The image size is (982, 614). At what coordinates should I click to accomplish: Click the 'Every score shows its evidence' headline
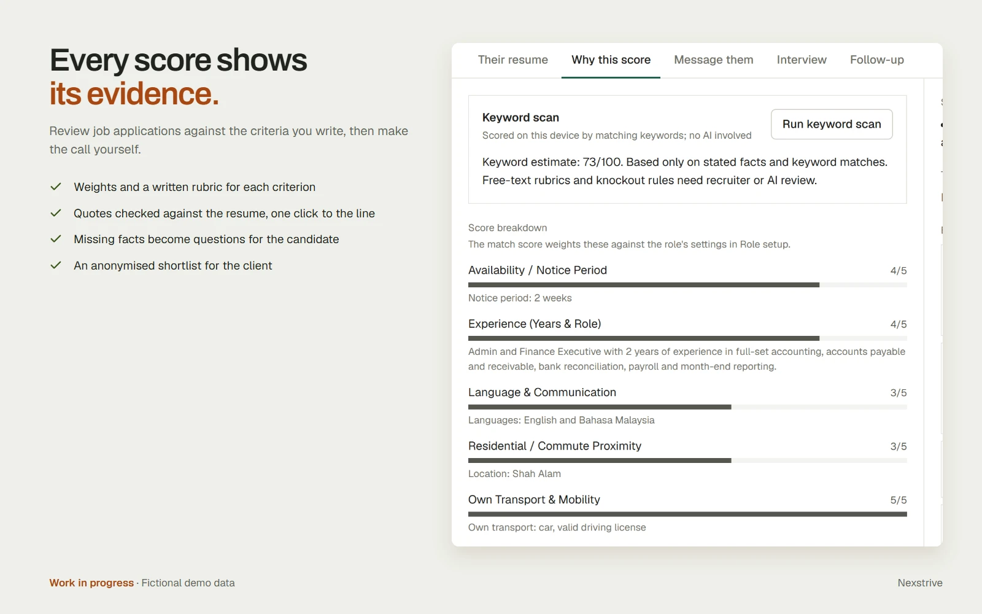[x=178, y=77]
